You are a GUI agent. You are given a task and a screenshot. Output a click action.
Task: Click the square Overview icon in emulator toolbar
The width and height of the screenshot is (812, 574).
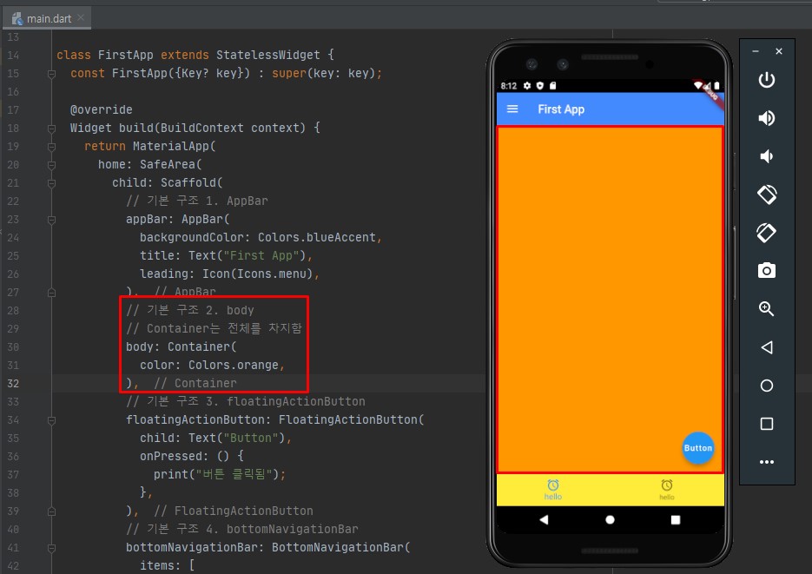(767, 424)
